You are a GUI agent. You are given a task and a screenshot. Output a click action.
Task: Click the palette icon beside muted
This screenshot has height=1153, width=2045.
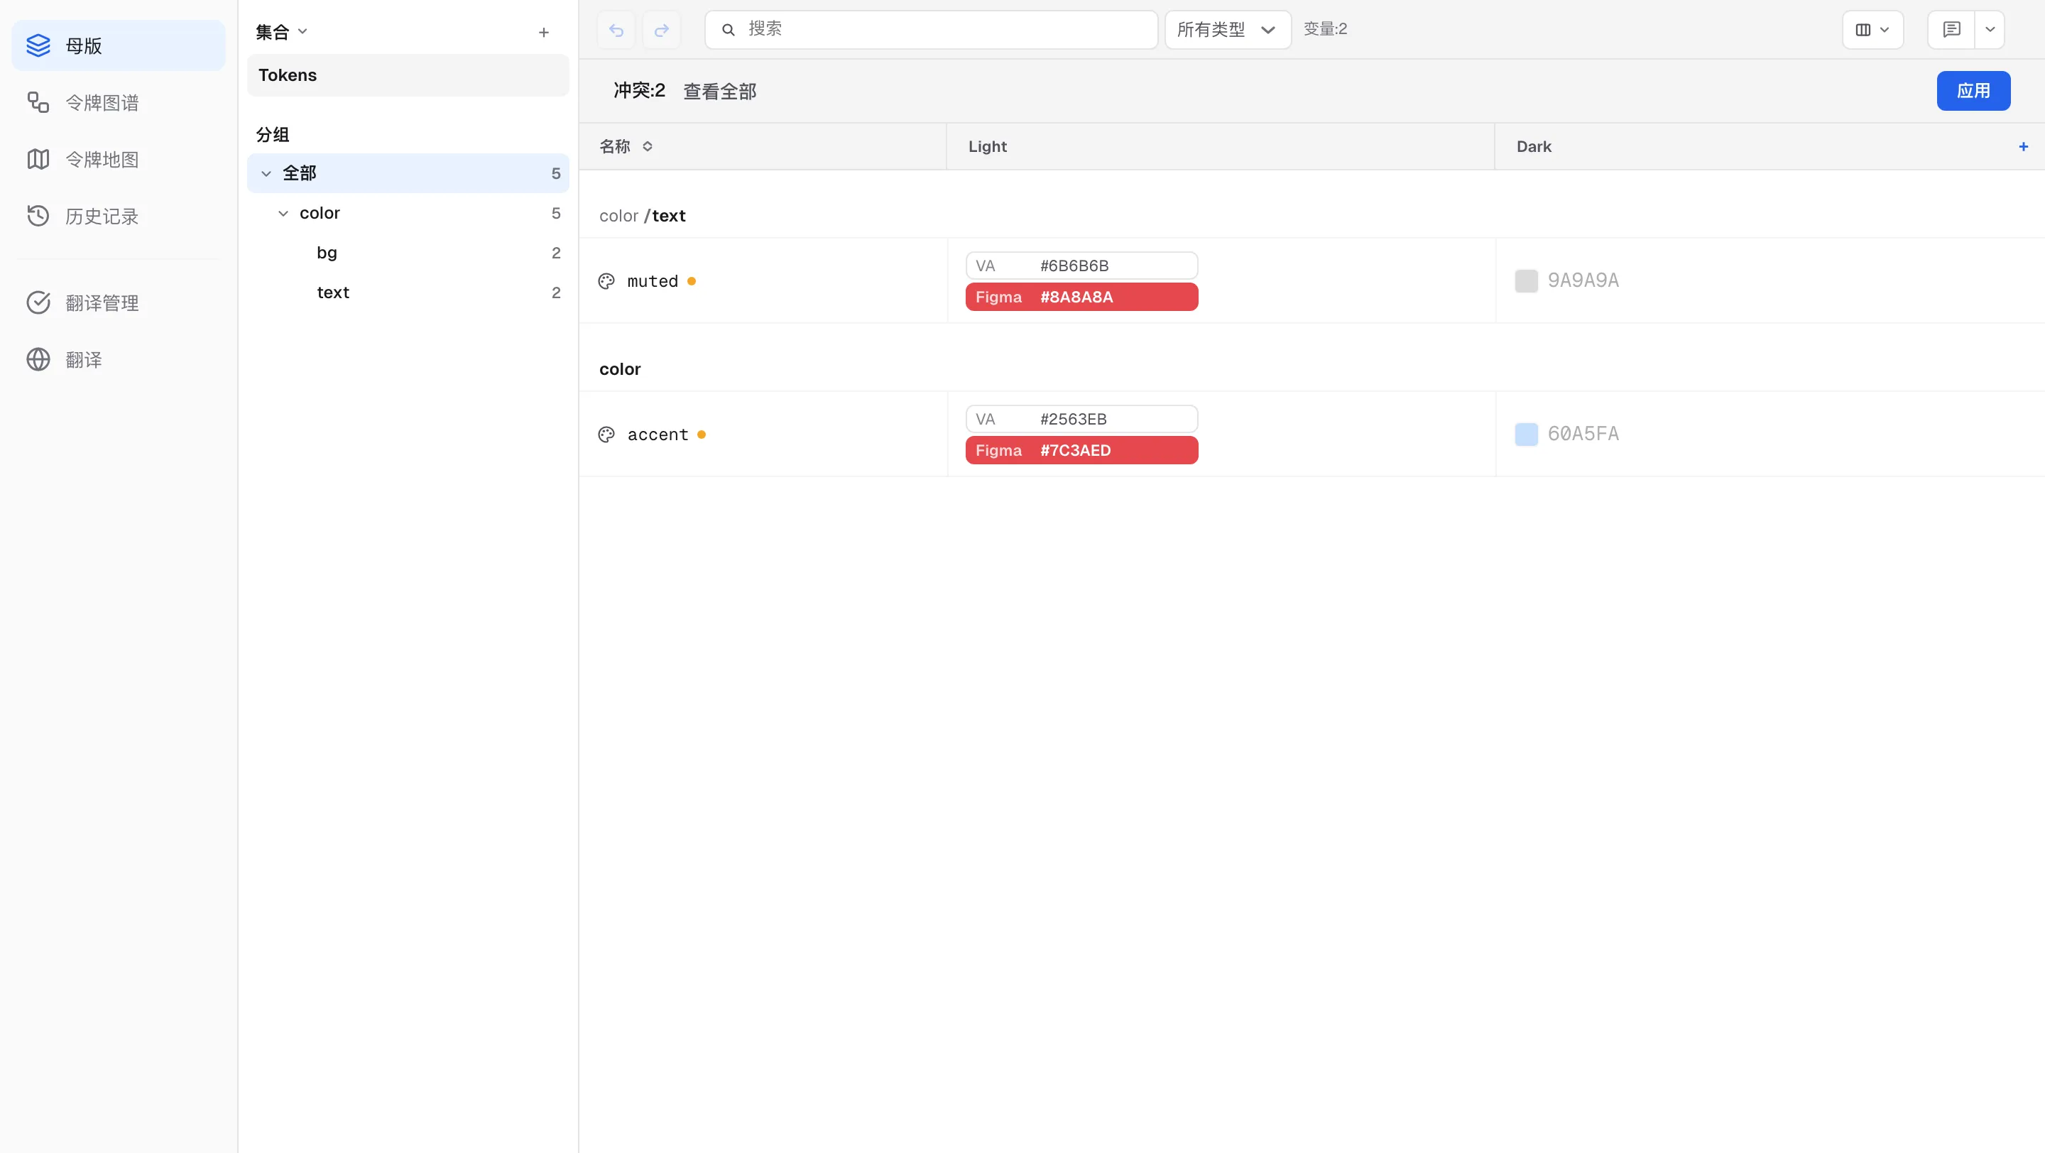click(606, 281)
